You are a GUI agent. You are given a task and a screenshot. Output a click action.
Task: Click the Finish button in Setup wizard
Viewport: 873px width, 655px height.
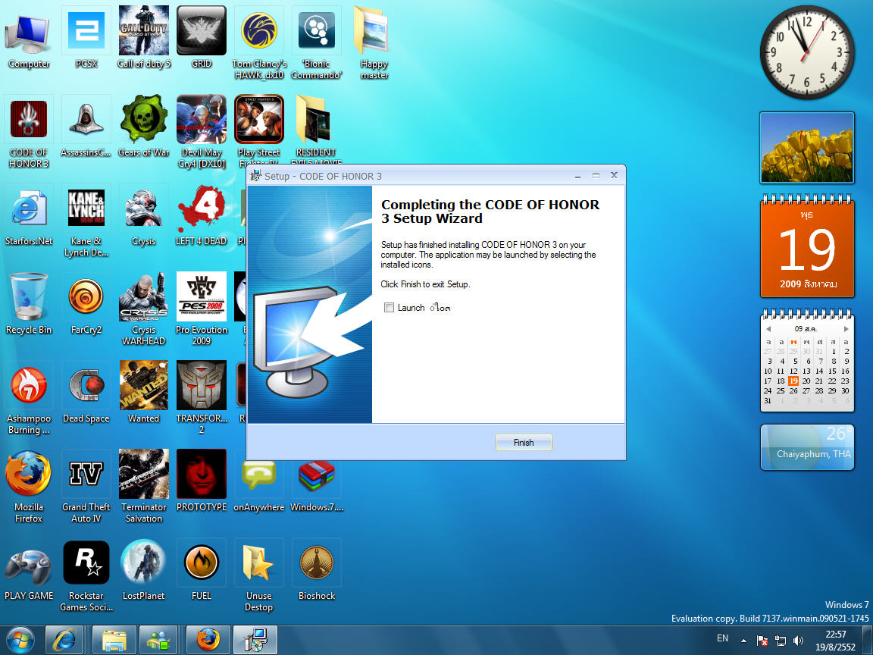(x=524, y=442)
